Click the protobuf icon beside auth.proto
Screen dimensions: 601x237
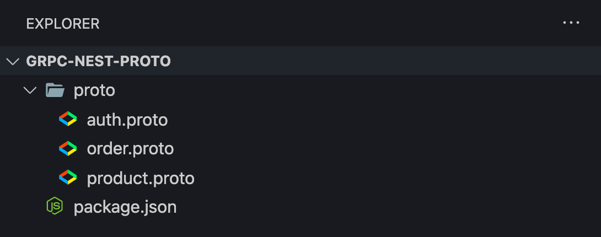click(68, 119)
